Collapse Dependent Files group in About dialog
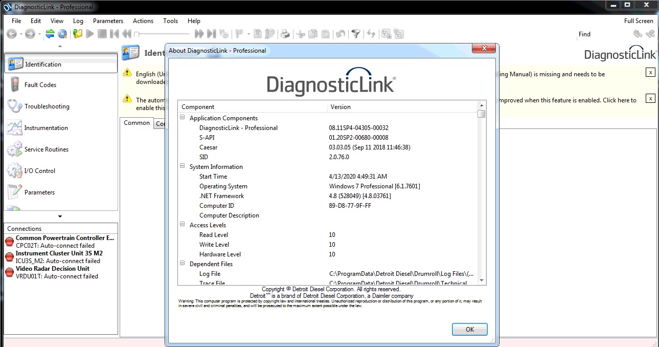 183,264
